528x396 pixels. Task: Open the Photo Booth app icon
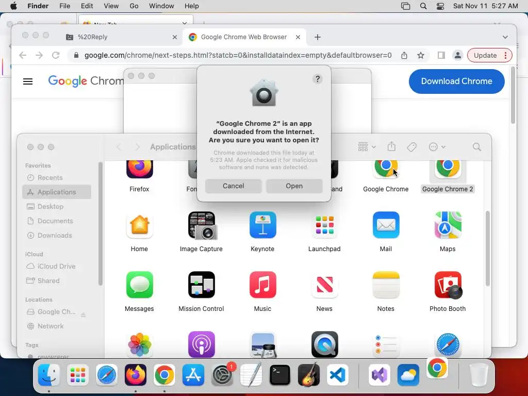click(448, 285)
